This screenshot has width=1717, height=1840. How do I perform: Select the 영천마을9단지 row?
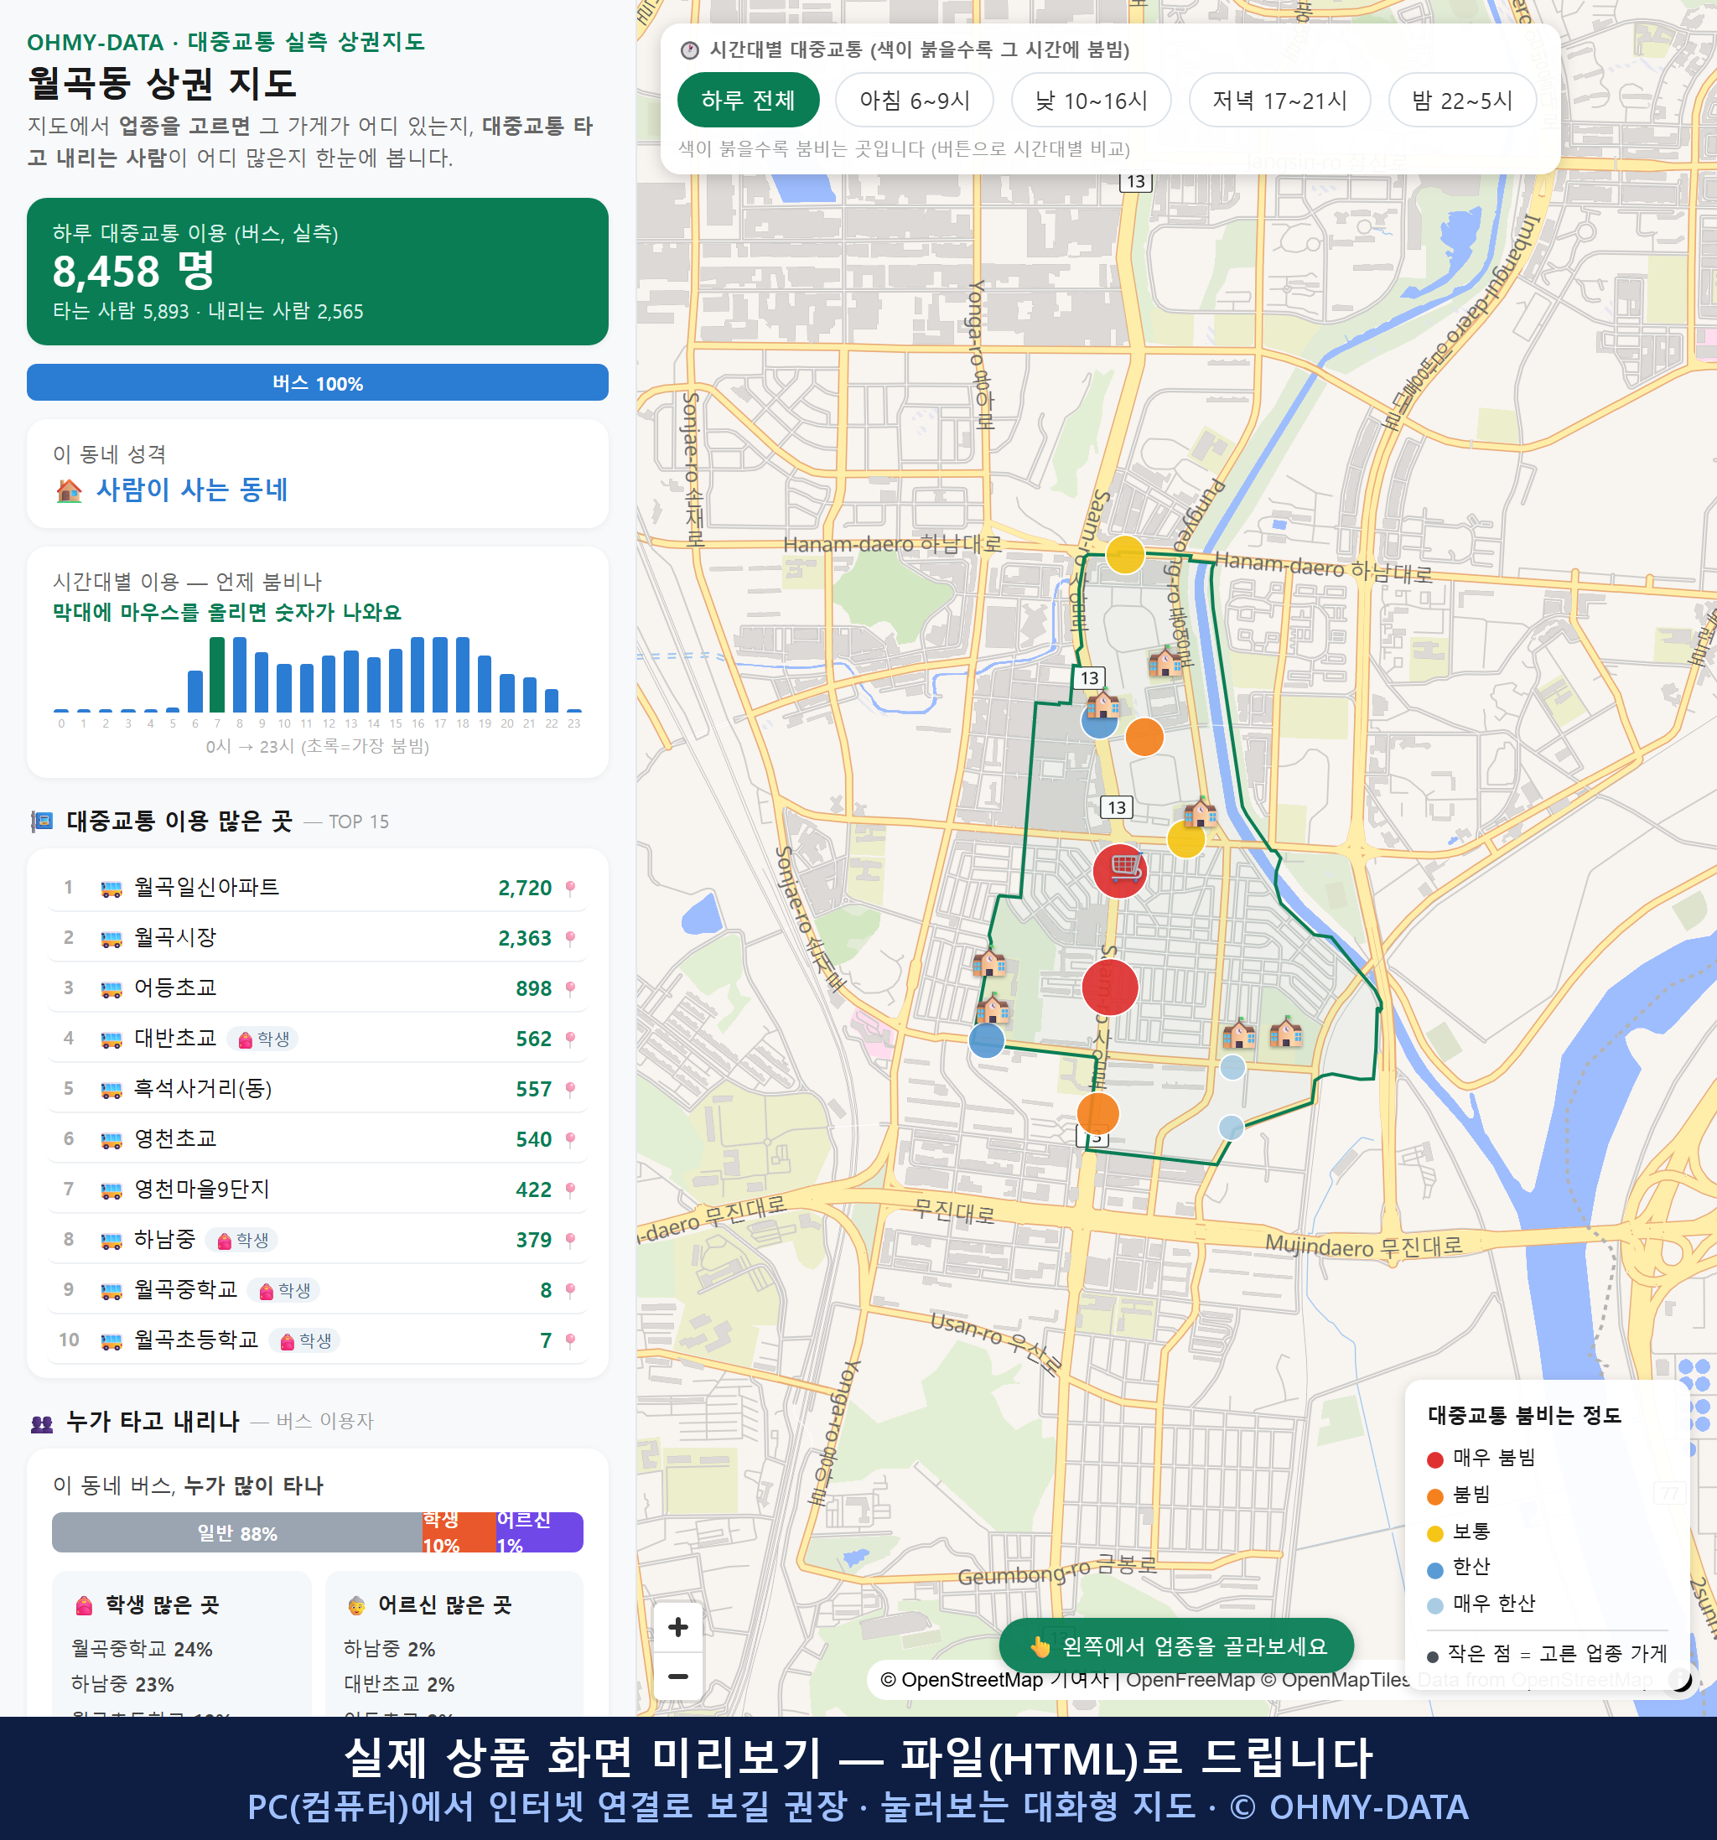click(318, 1190)
